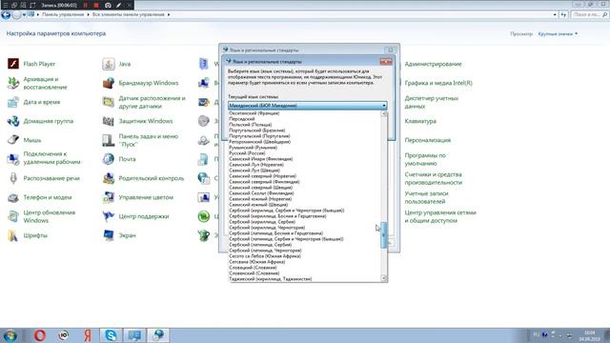Select Сетсвана (Южная Африка) option

pos(256,262)
